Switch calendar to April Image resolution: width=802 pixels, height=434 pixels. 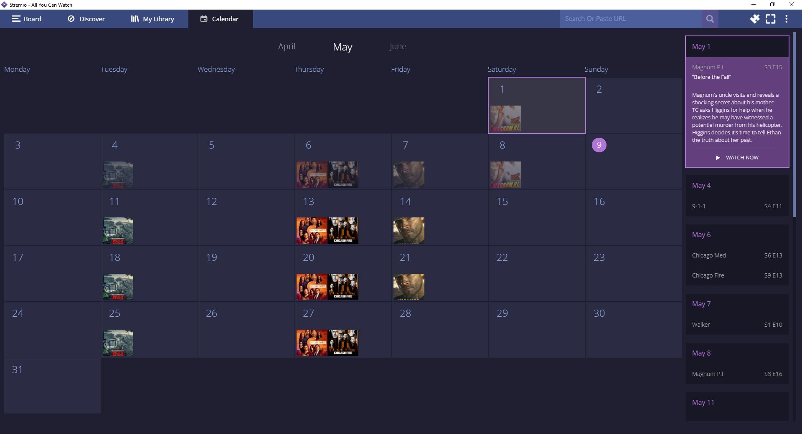point(287,46)
